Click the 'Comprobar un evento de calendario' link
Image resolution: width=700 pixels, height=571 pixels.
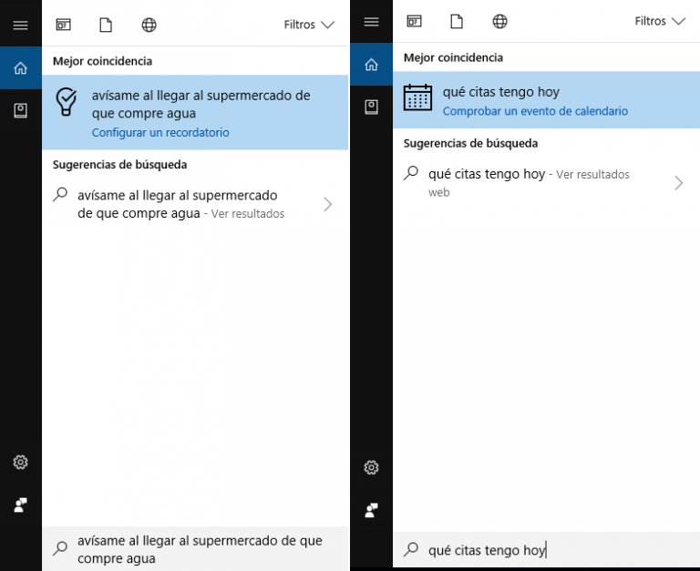[x=535, y=111]
